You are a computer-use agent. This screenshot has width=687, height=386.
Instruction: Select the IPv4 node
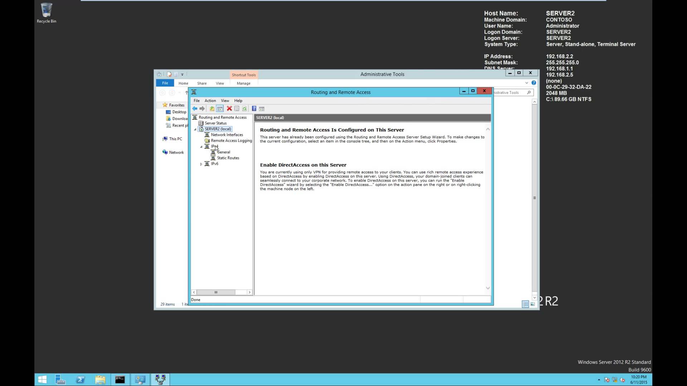tap(214, 147)
